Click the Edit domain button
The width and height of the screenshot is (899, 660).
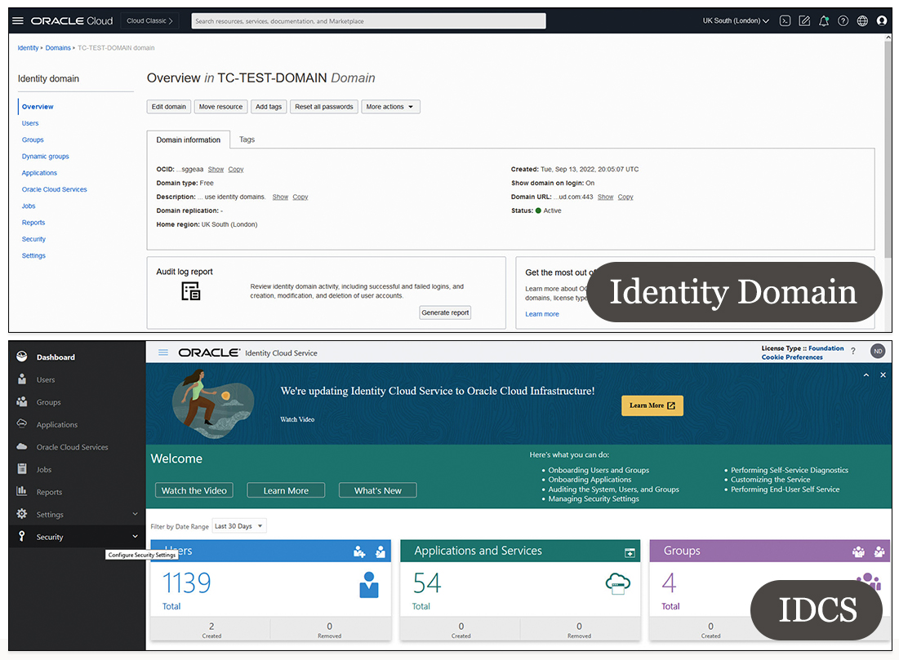pyautogui.click(x=168, y=107)
